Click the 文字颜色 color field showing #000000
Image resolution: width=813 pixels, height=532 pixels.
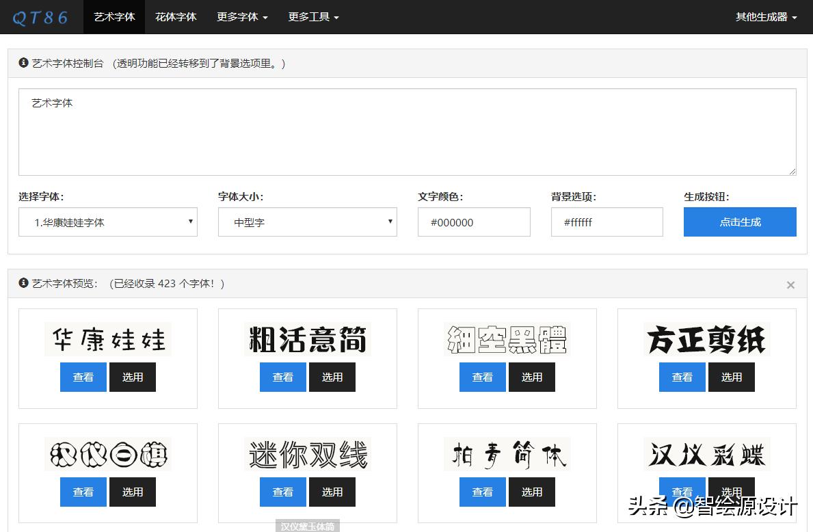[x=474, y=222]
